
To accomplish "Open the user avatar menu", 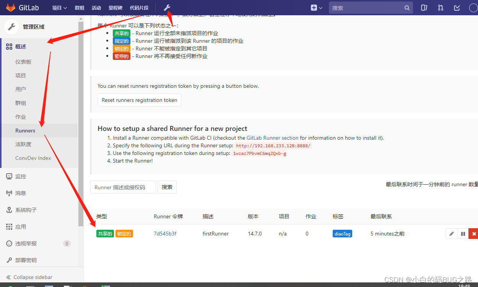I will (473, 7).
